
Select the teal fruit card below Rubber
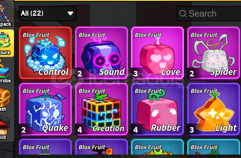157,147
